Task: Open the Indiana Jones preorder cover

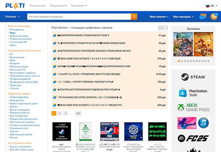Action: pyautogui.click(x=203, y=44)
